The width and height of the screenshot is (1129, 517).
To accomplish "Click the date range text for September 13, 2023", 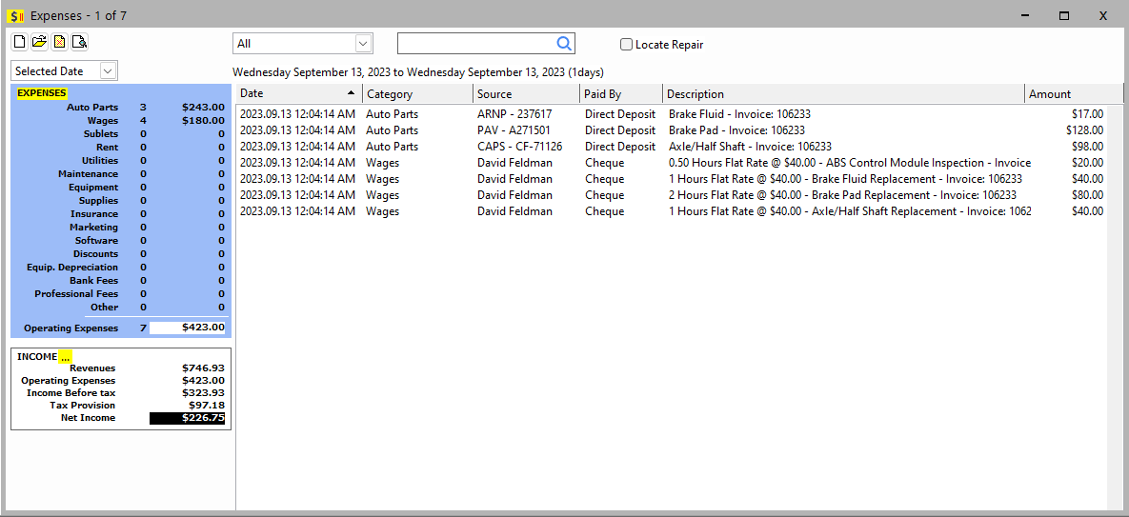I will point(418,72).
